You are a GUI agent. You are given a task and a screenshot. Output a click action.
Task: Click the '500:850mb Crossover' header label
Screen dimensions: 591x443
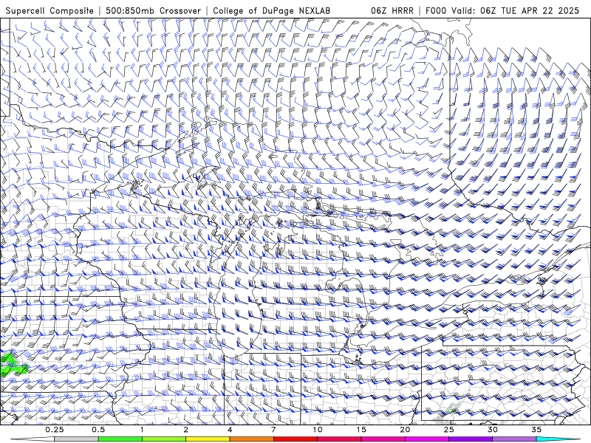point(153,11)
